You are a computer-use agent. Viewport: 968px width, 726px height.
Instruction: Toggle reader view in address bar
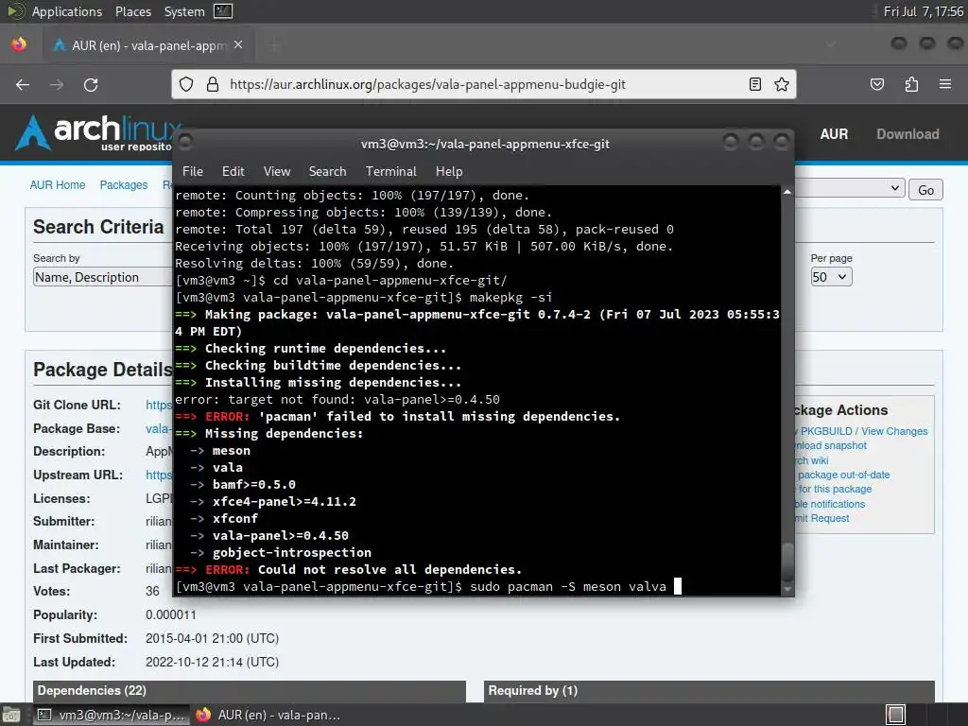point(754,84)
